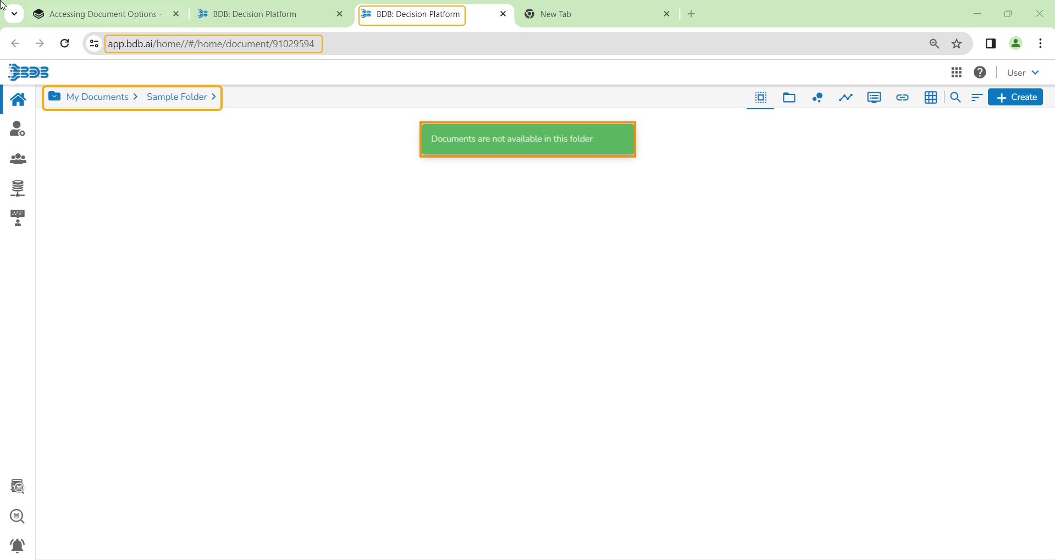Open the designer presentation-board sidebar icon
Image resolution: width=1055 pixels, height=560 pixels.
pos(18,219)
